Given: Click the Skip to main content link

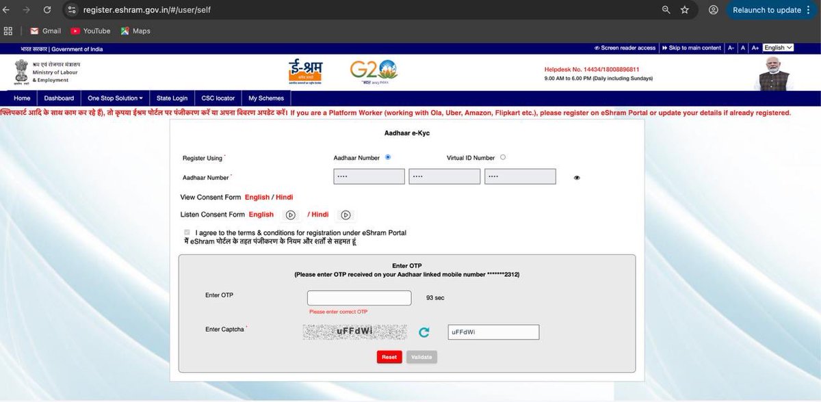Looking at the screenshot, I should tap(692, 48).
